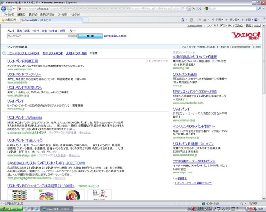
Task: Click the blue 検索 search button
Action: [90, 36]
